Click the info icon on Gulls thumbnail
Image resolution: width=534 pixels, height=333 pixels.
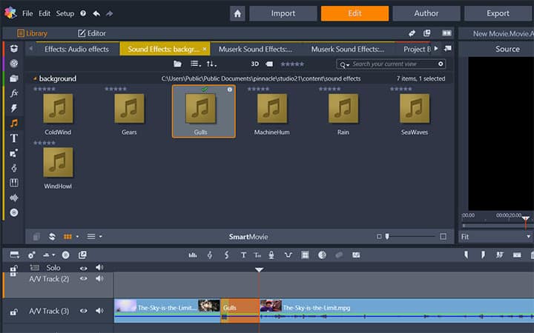(x=230, y=90)
